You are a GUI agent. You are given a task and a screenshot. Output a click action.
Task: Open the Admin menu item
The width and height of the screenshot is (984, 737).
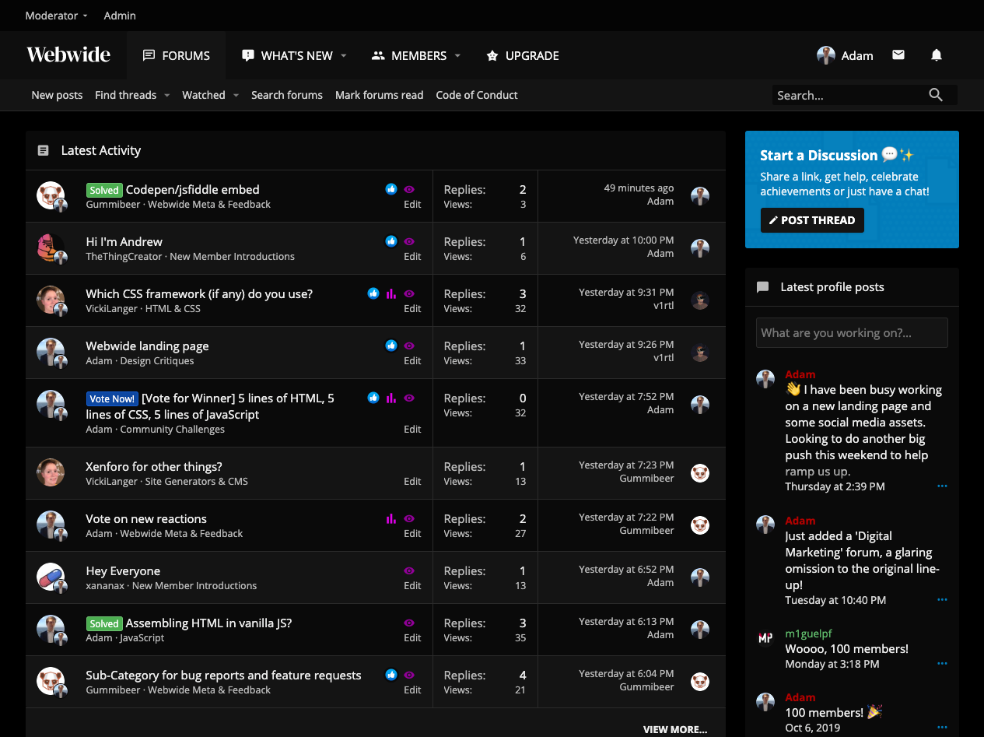(x=120, y=16)
